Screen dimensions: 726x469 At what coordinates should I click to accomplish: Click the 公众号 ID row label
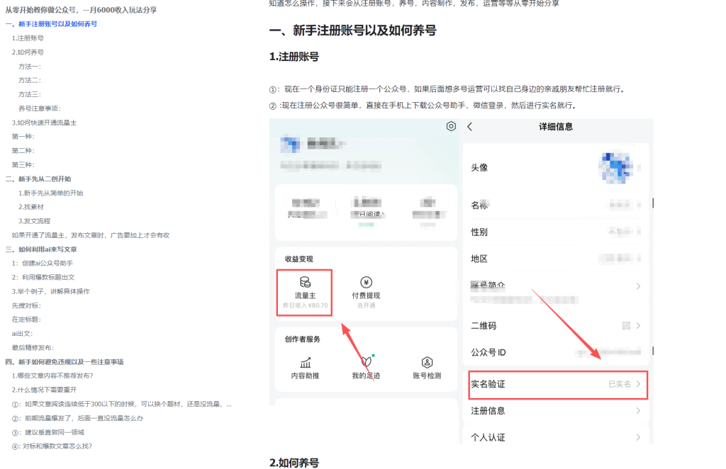pyautogui.click(x=488, y=352)
